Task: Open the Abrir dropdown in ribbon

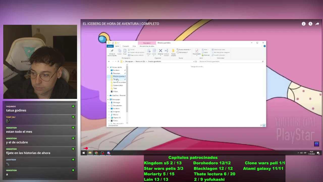Action: coord(205,50)
